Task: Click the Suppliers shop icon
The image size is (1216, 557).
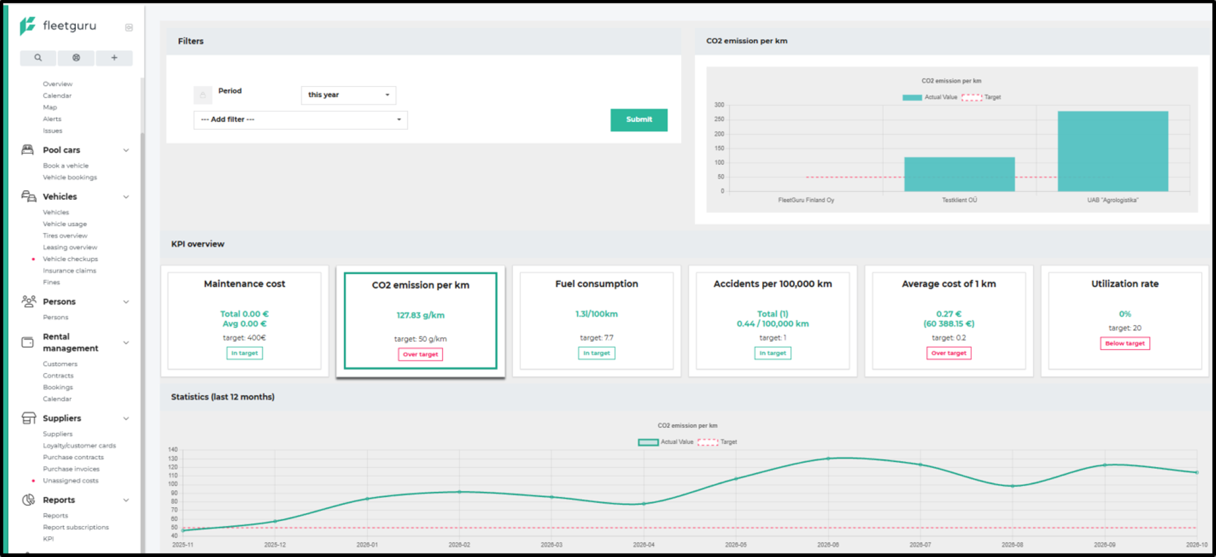Action: point(28,418)
